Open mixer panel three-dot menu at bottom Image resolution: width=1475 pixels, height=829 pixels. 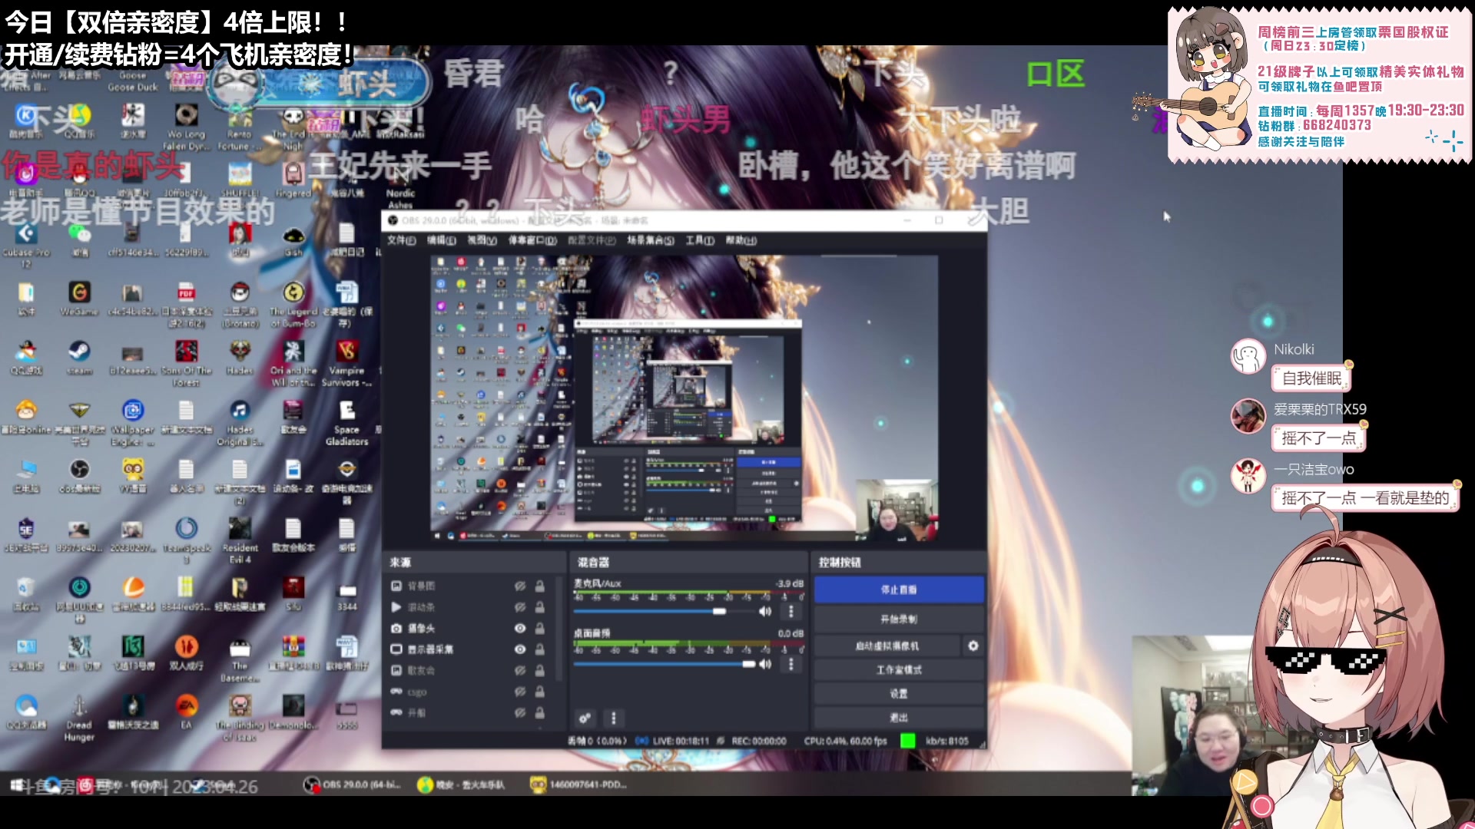(613, 718)
